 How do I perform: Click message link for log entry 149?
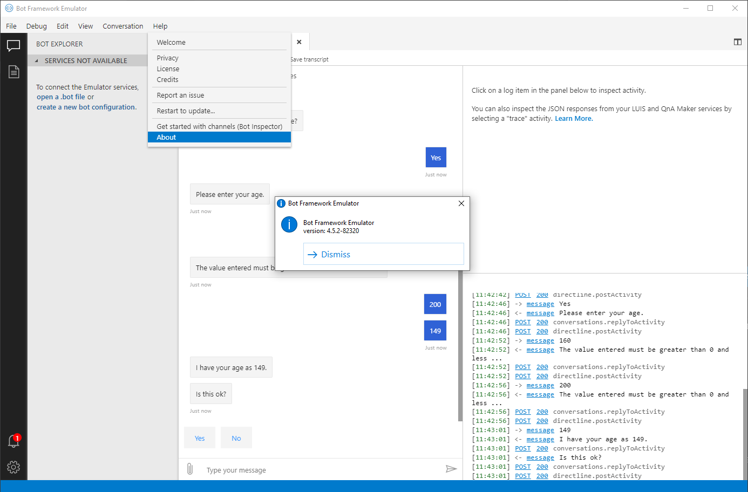point(540,430)
